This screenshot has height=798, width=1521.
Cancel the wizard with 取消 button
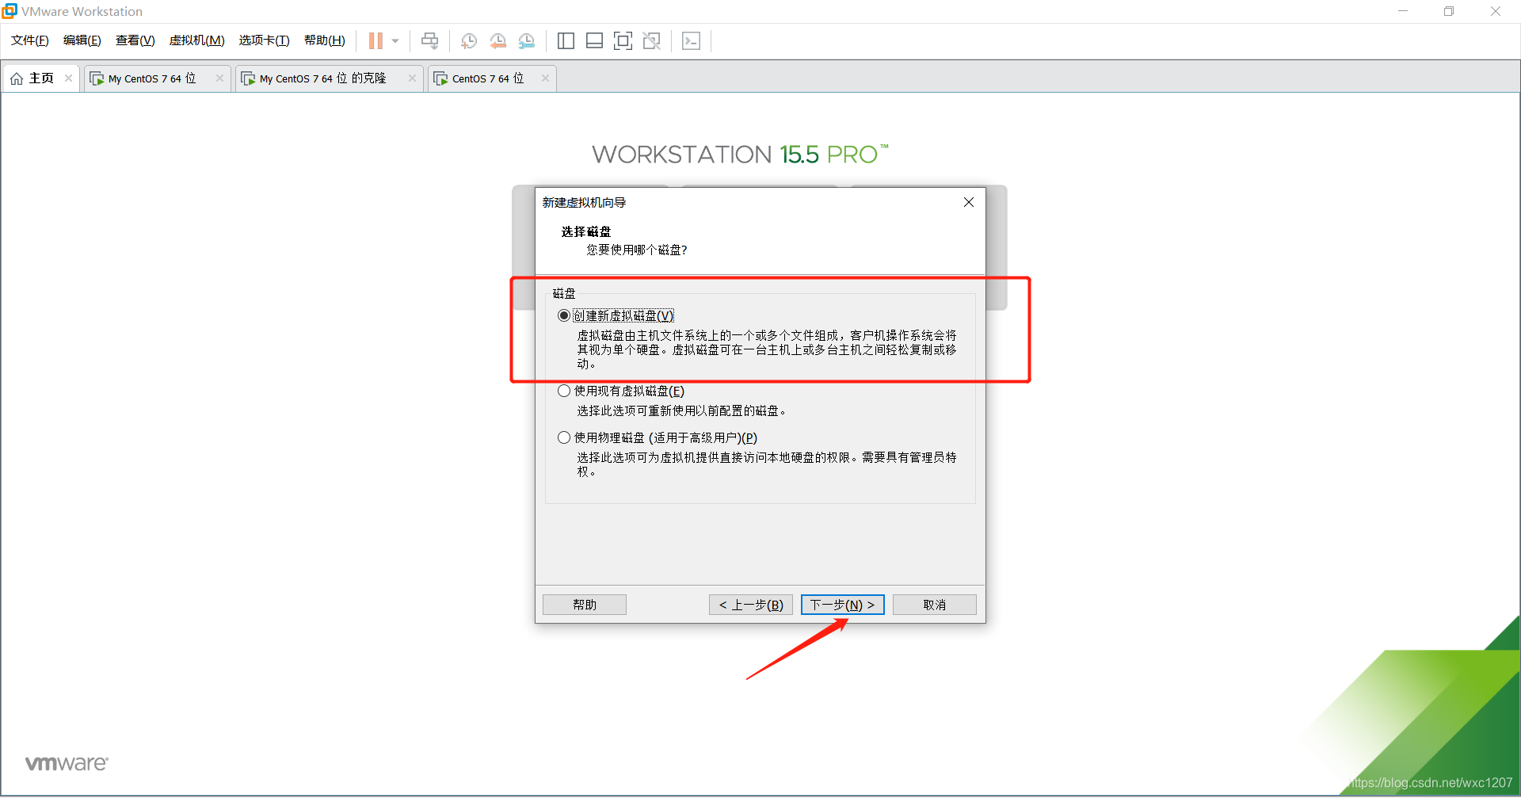coord(935,605)
